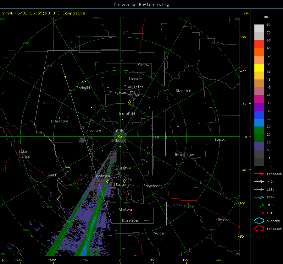
Task: Click the Didsbury town label
Action: point(119,141)
